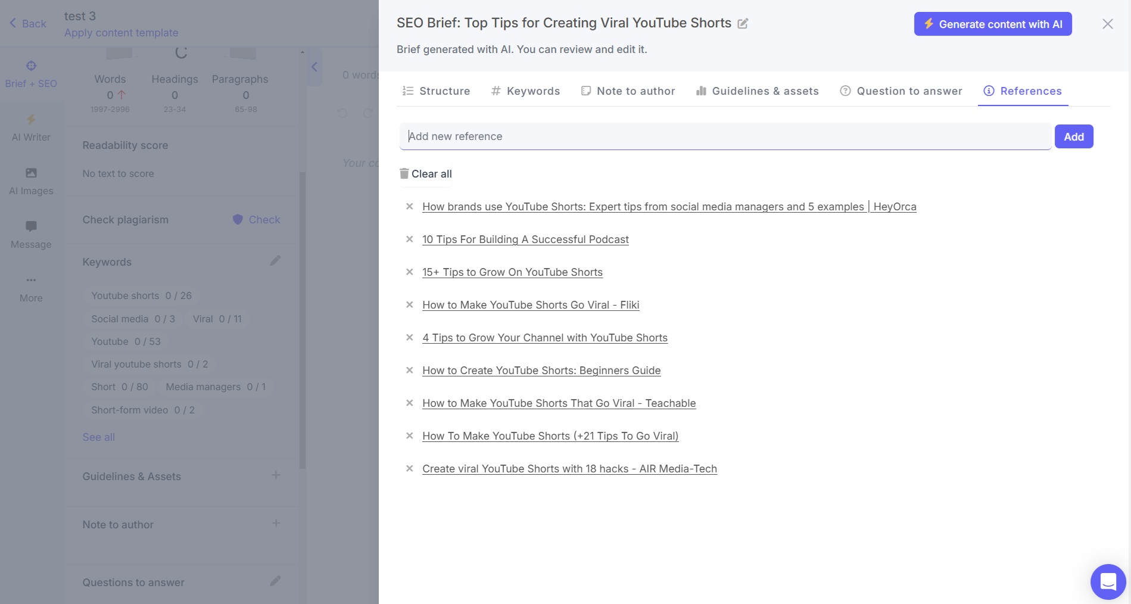Open How to Create YouTube Shorts: Beginners Guide
1131x604 pixels.
pyautogui.click(x=541, y=371)
